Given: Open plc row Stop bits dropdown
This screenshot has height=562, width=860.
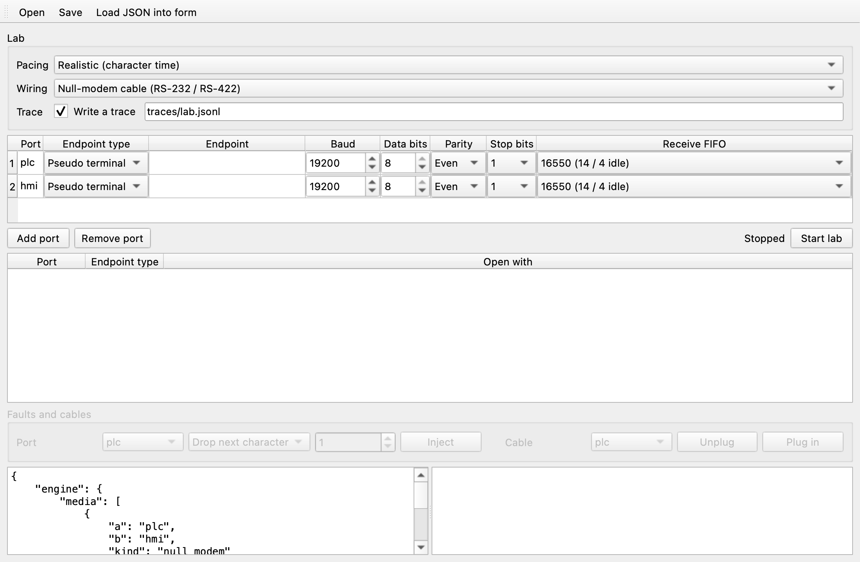Looking at the screenshot, I should (x=511, y=163).
